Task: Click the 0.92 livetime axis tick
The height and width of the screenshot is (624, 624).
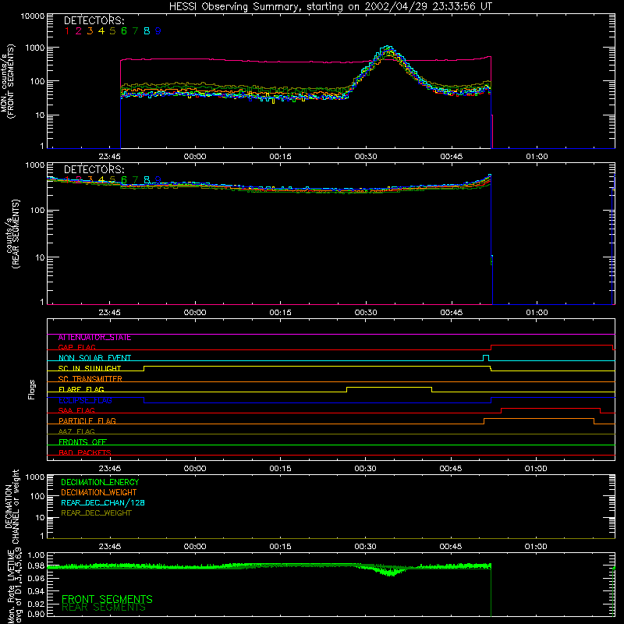Action: (36, 604)
